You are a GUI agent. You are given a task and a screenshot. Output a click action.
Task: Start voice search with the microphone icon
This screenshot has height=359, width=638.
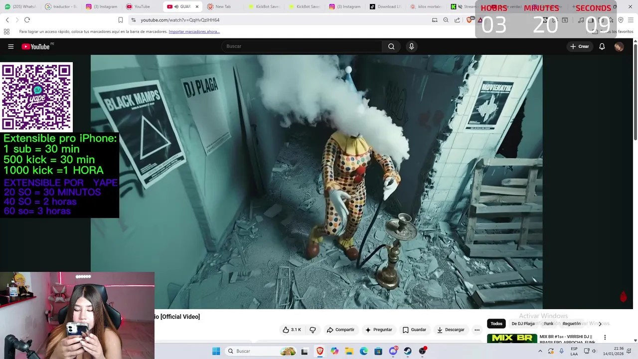tap(411, 46)
